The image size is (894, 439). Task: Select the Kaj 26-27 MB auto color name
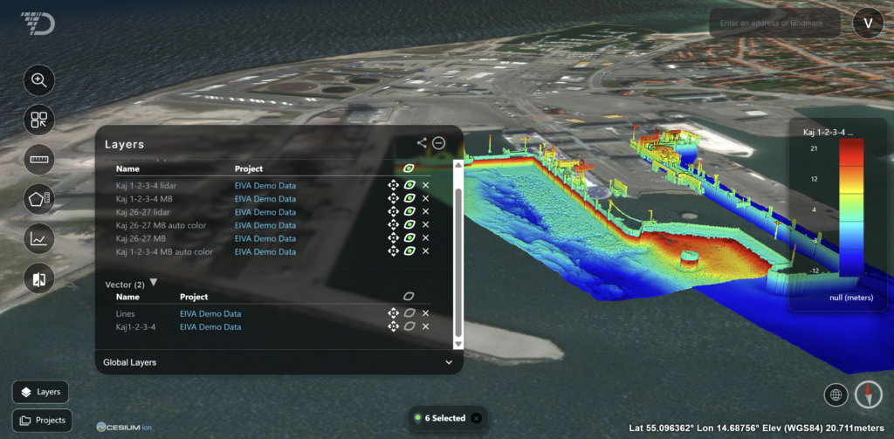[x=161, y=225]
